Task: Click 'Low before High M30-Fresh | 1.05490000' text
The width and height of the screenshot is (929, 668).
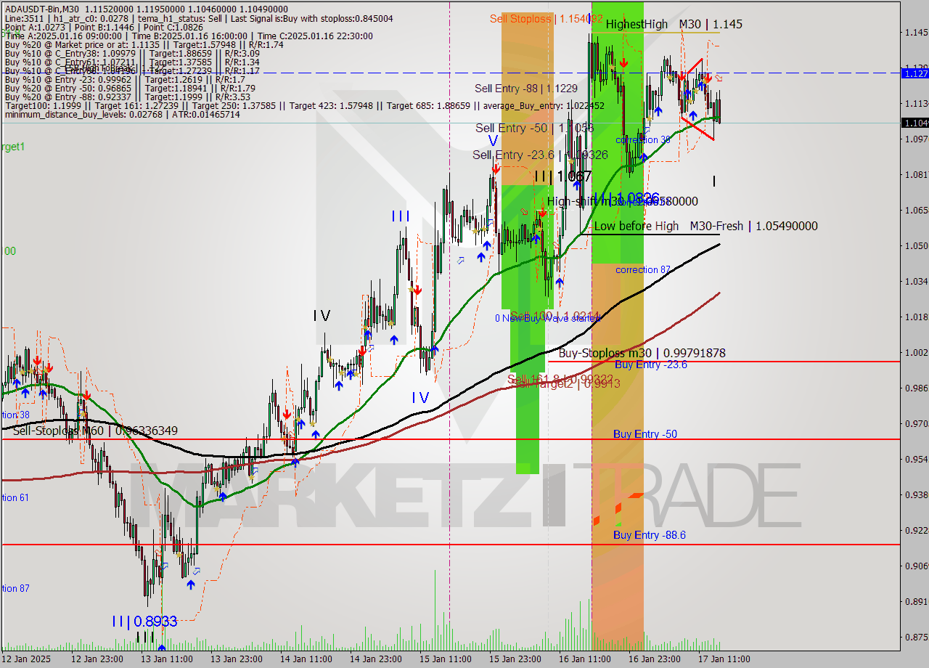Action: click(705, 226)
